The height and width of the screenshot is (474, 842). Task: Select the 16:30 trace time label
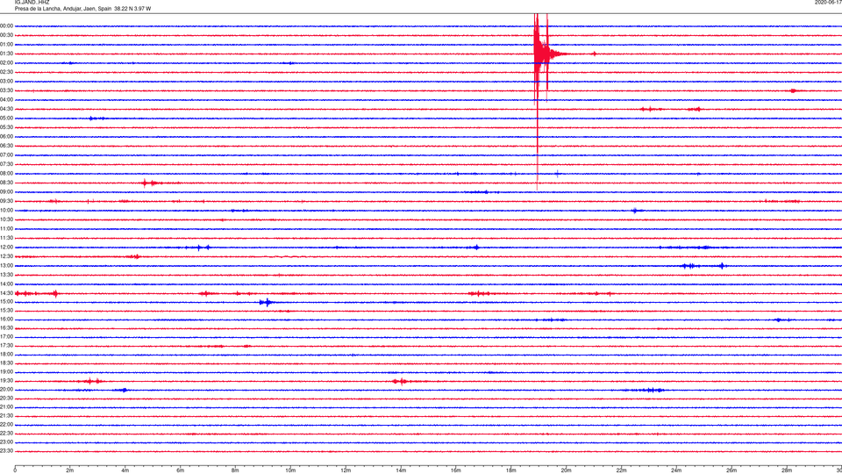[6, 327]
